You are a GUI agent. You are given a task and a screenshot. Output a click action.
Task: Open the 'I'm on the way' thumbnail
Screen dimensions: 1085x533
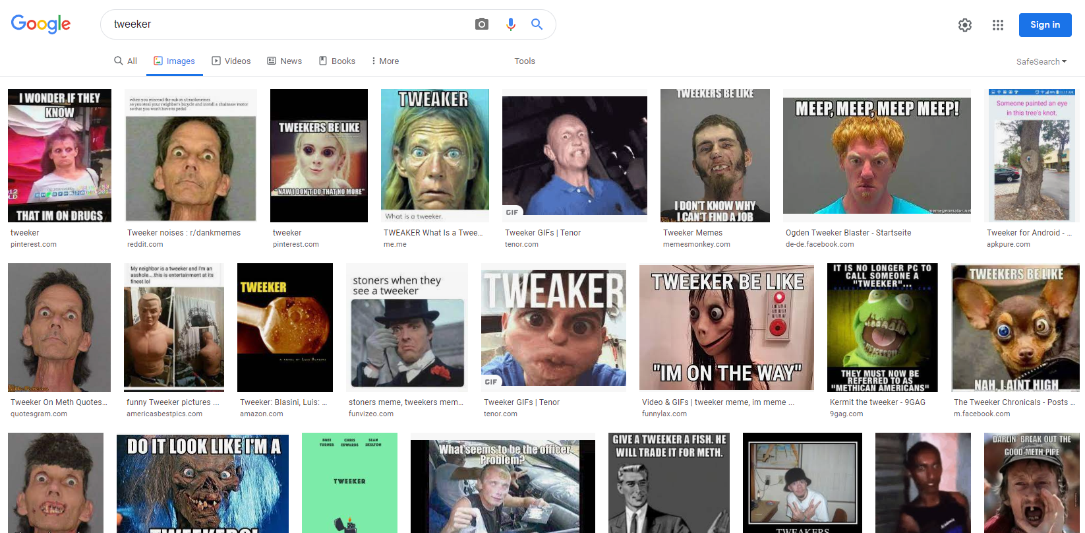point(726,327)
